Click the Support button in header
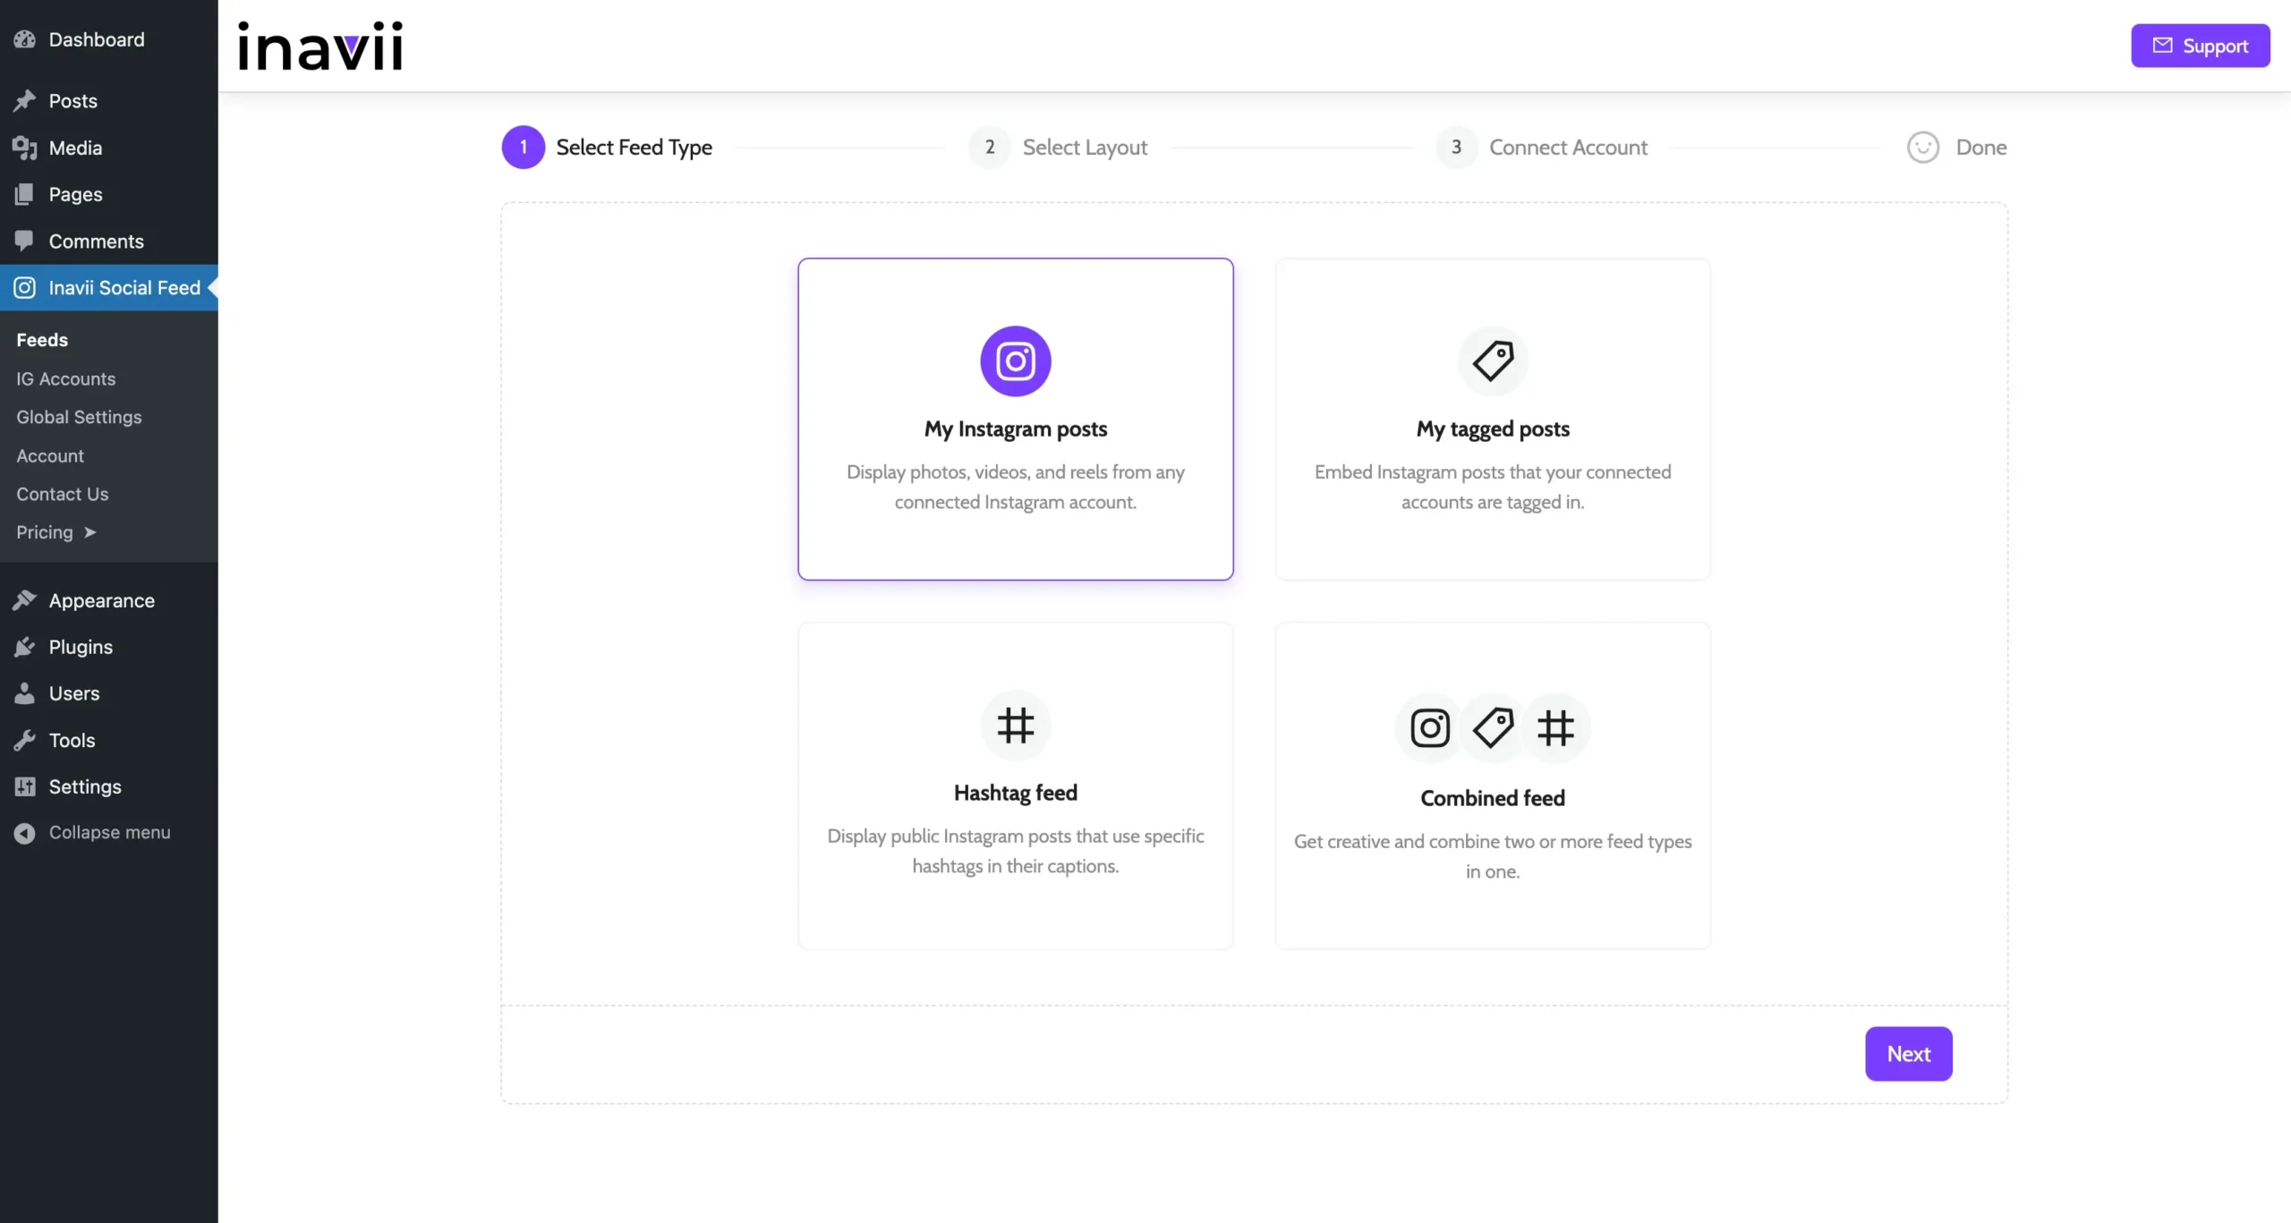 click(x=2200, y=46)
